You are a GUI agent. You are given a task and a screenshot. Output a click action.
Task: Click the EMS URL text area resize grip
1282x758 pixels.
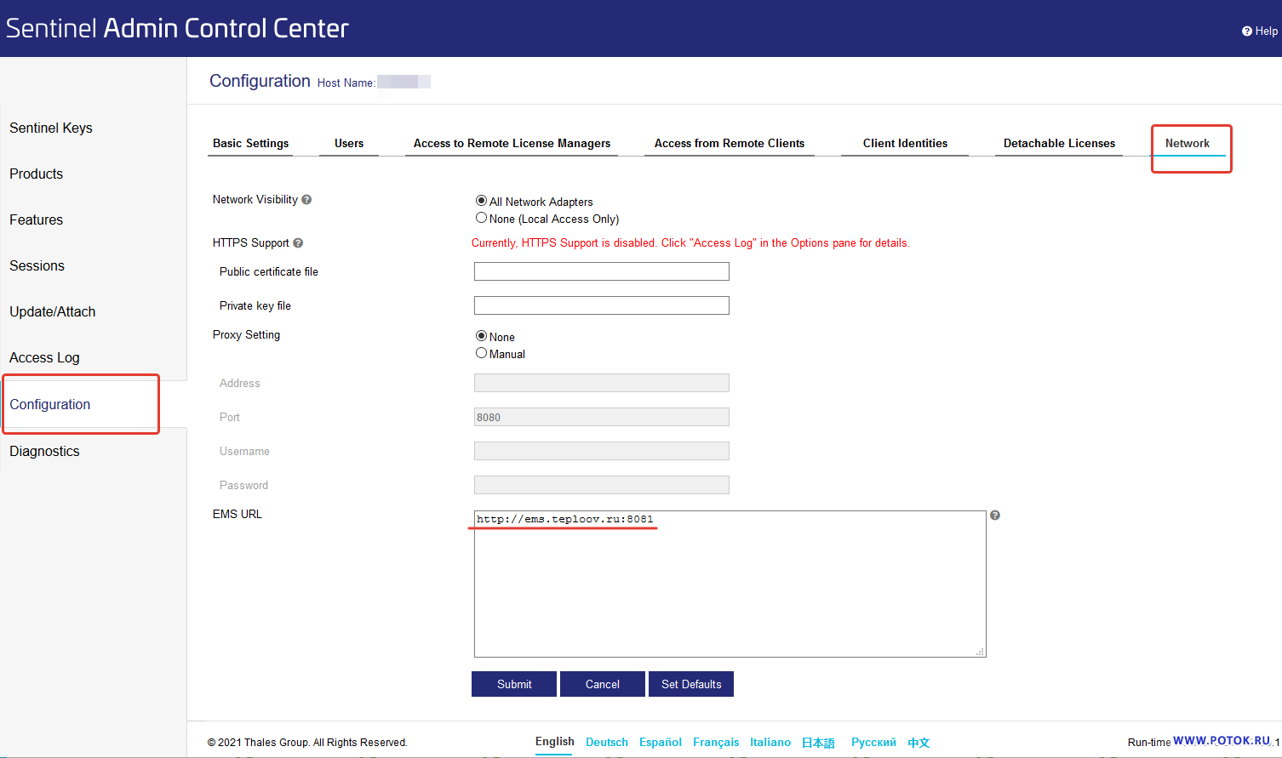point(981,652)
